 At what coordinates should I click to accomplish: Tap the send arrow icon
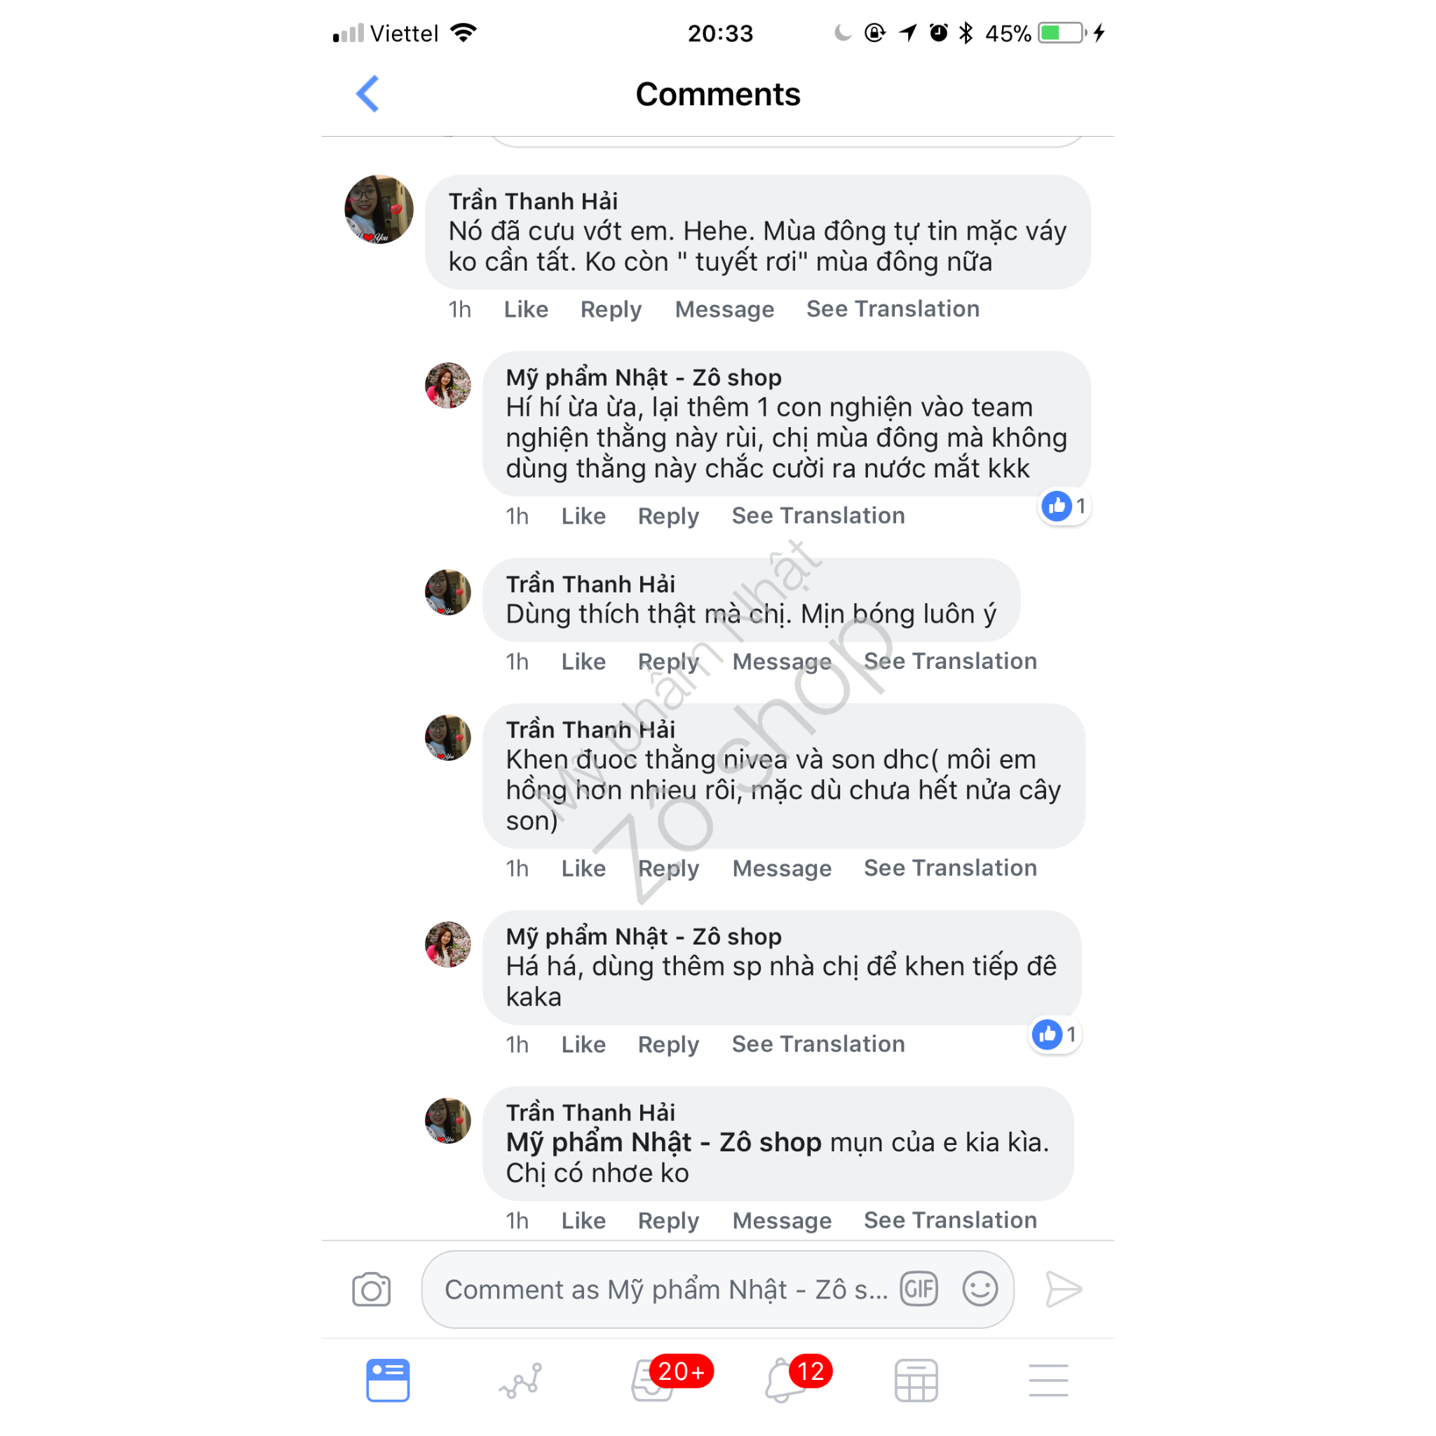pyautogui.click(x=1063, y=1289)
